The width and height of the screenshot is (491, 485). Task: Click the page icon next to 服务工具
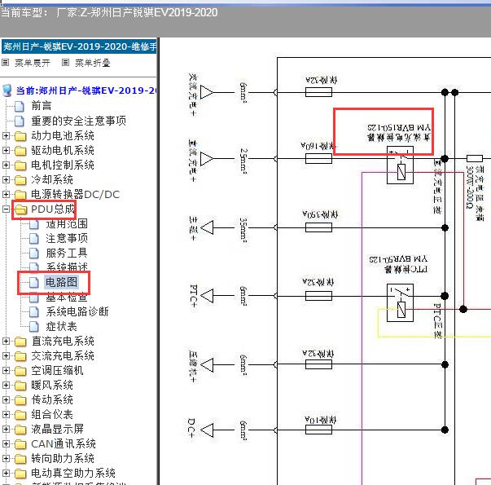(x=34, y=254)
